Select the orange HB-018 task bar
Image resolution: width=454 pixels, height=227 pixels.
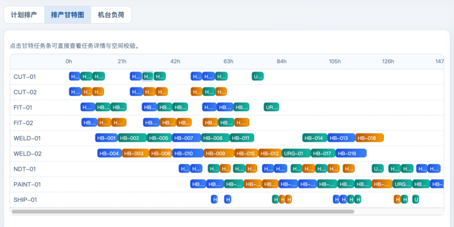click(x=369, y=138)
